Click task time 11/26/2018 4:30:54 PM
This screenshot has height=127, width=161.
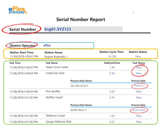pos(24,73)
